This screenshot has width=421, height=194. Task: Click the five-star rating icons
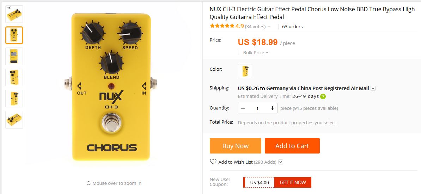pos(222,26)
